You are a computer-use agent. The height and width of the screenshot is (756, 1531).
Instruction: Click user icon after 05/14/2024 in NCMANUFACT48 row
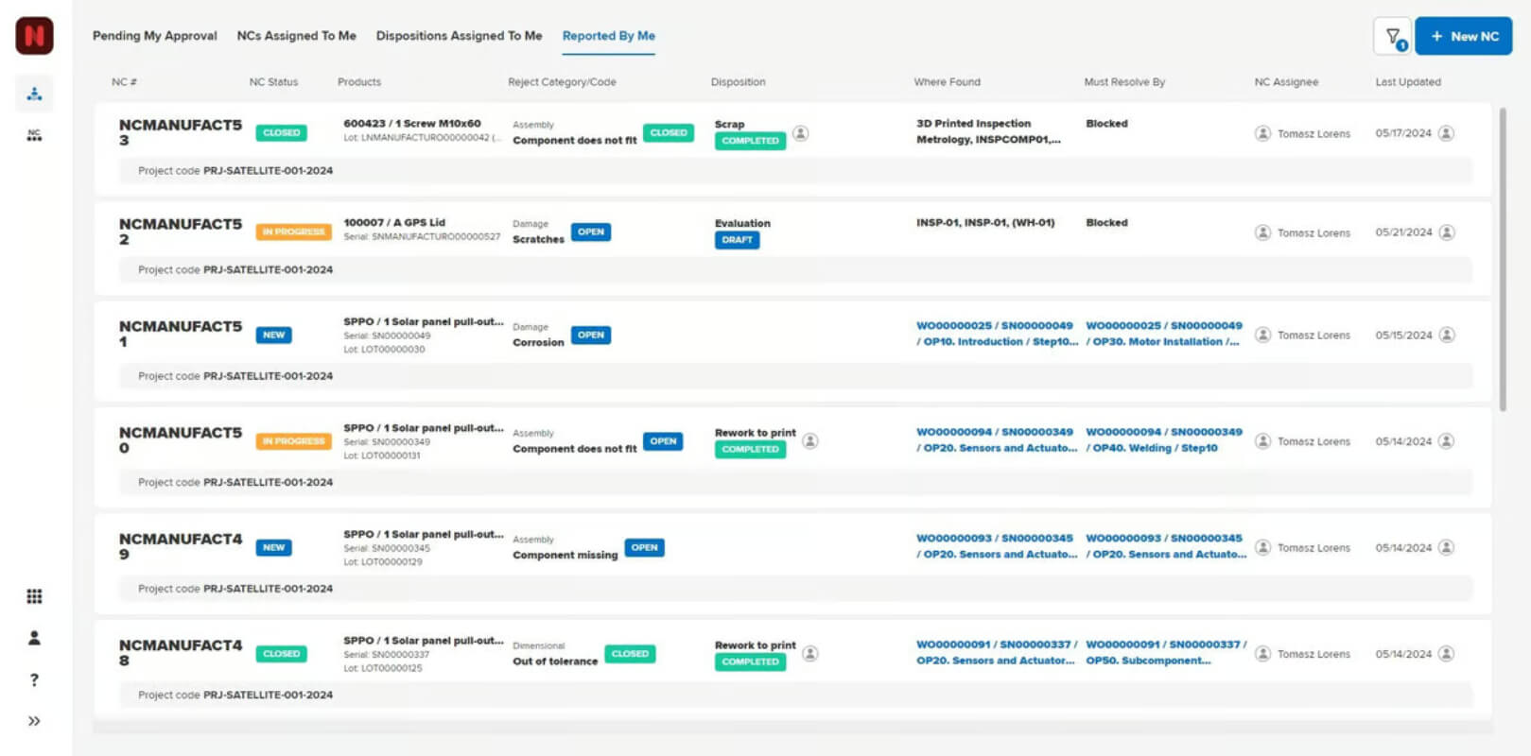(x=1446, y=654)
